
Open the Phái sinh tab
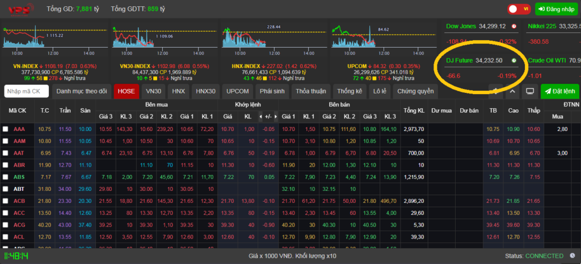(272, 91)
